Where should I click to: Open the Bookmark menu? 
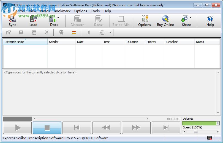click(x=62, y=11)
